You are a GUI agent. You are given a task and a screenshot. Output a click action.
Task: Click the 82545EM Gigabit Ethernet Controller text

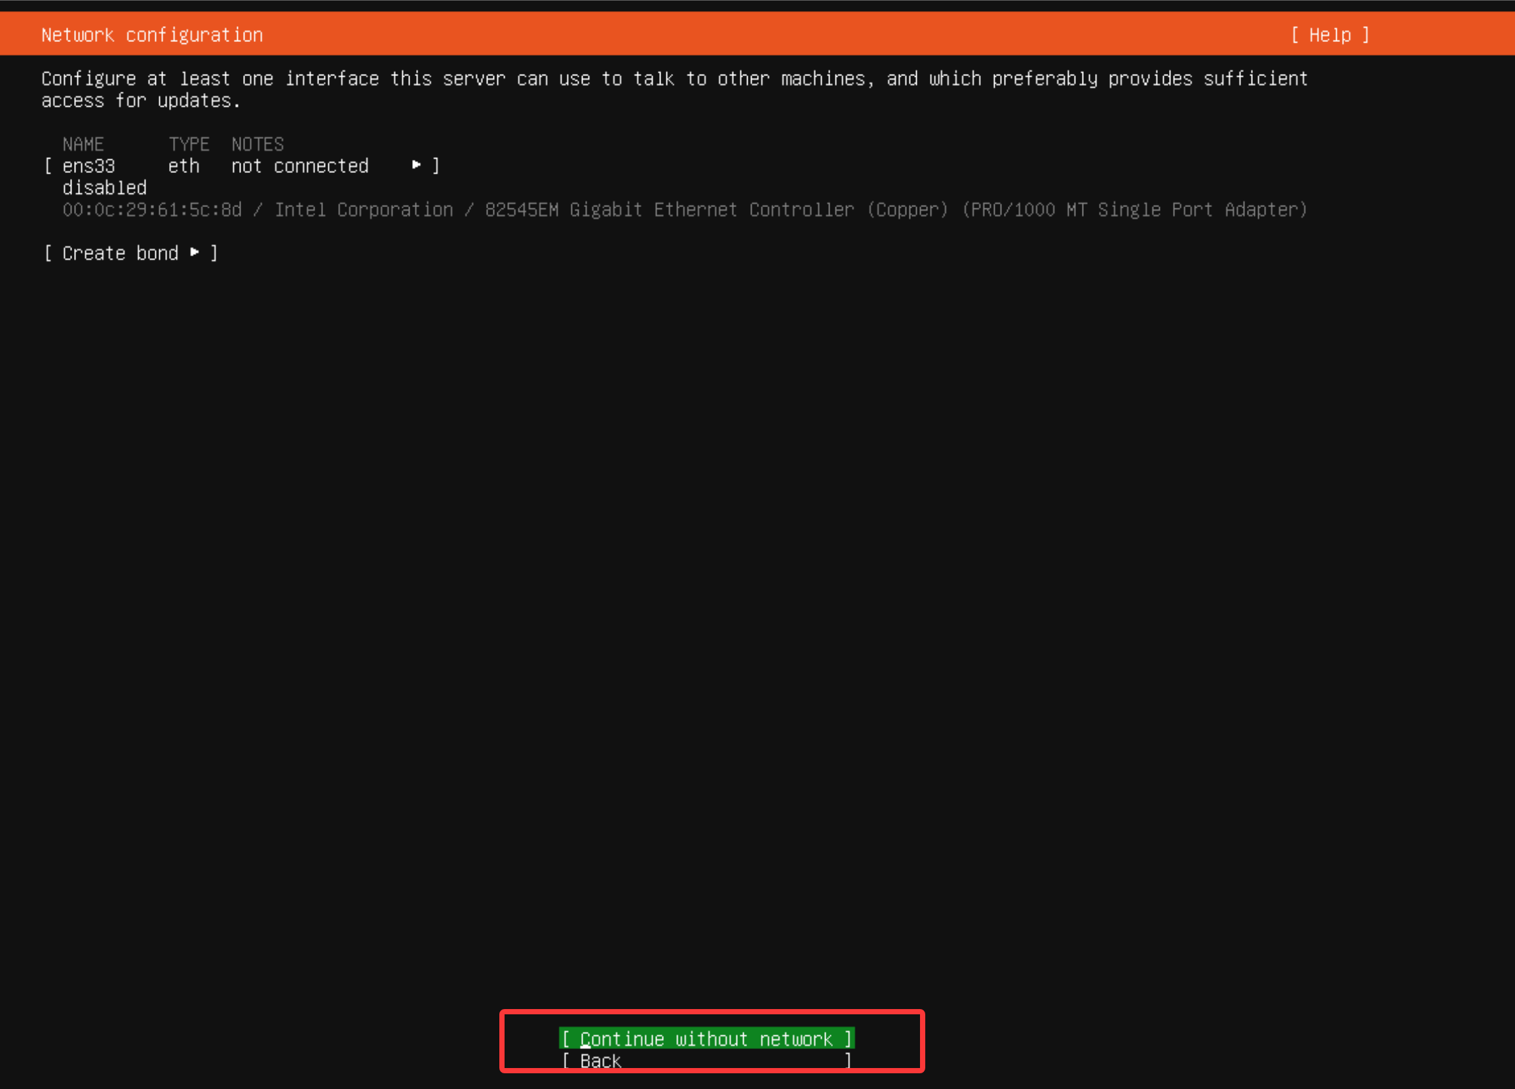(669, 210)
